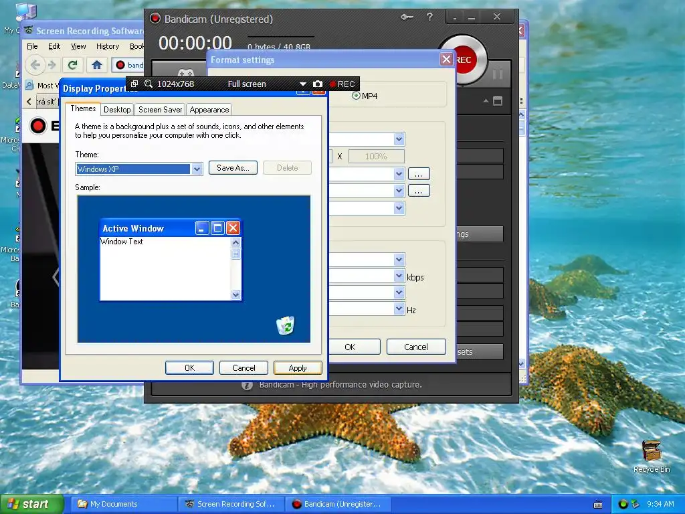Expand the kbps bitrate dropdown
This screenshot has height=514, width=685.
(x=399, y=276)
